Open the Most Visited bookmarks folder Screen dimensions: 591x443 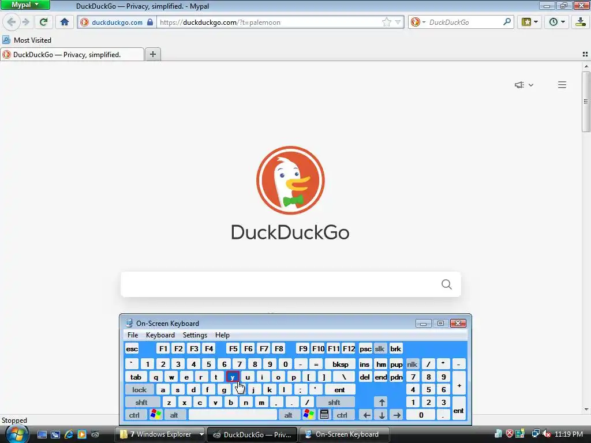pyautogui.click(x=27, y=40)
